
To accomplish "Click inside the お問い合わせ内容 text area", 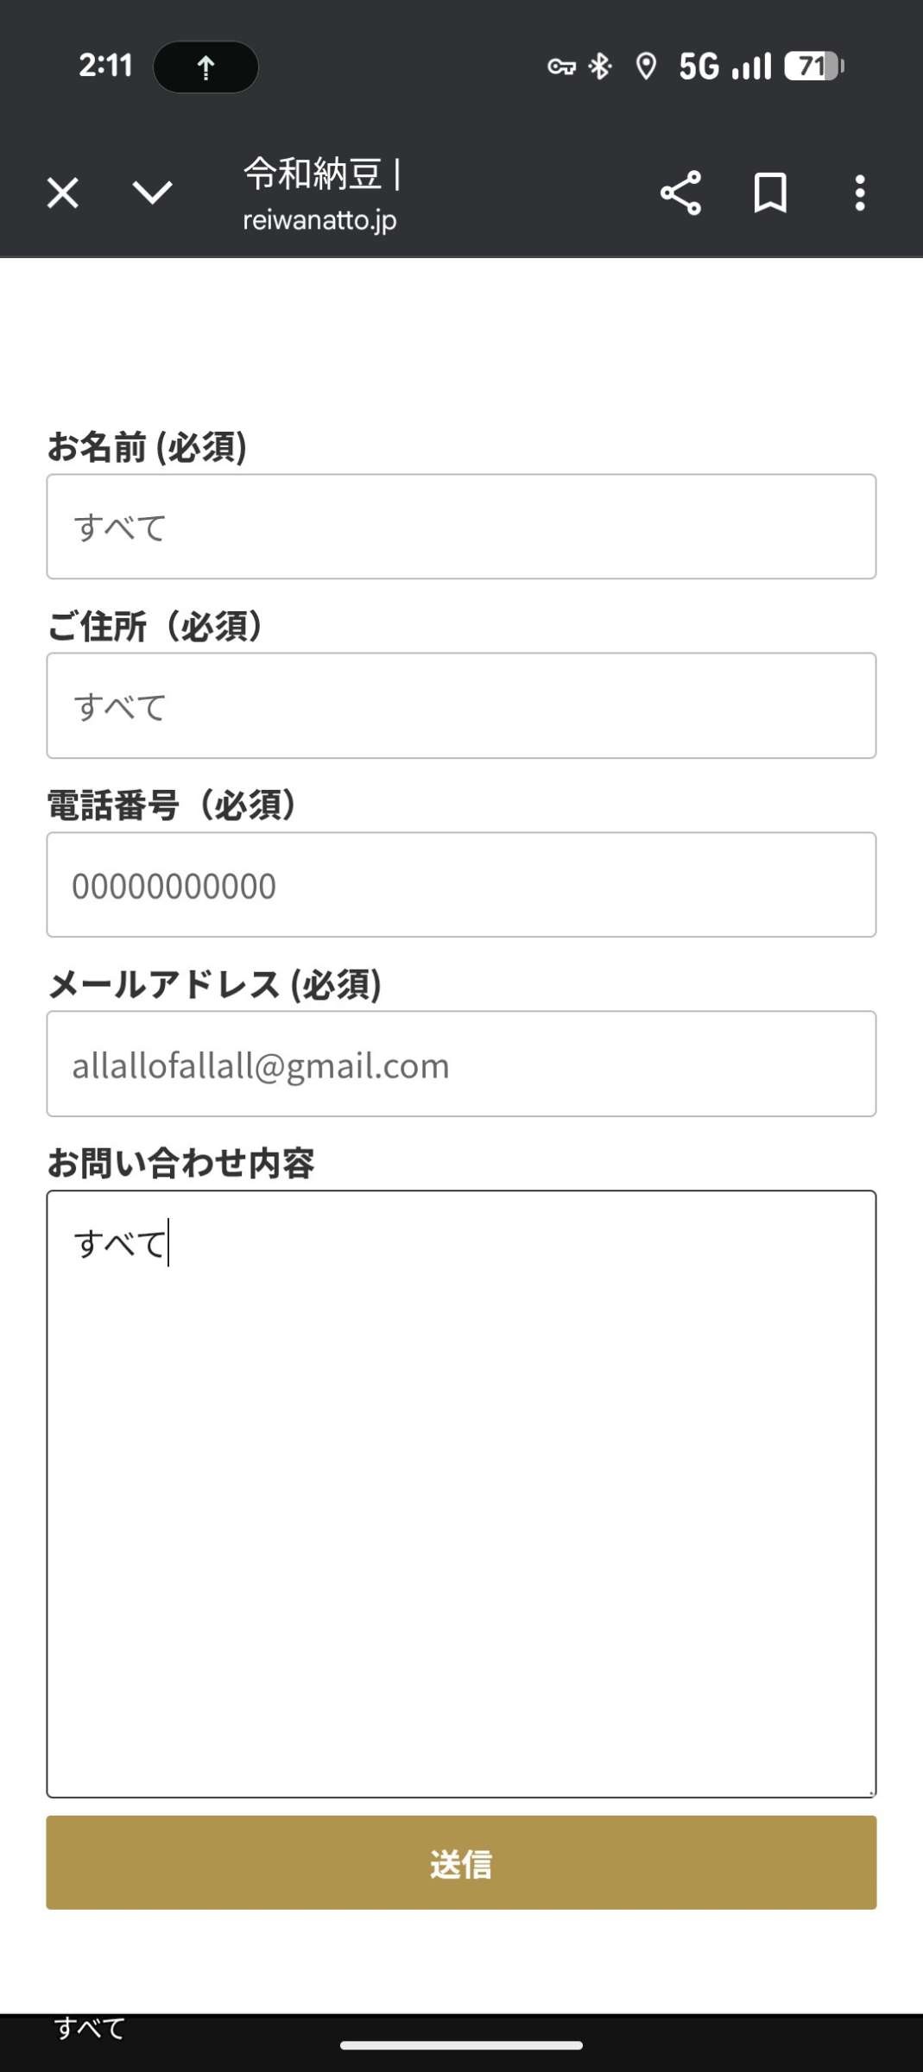I will pyautogui.click(x=461, y=1494).
